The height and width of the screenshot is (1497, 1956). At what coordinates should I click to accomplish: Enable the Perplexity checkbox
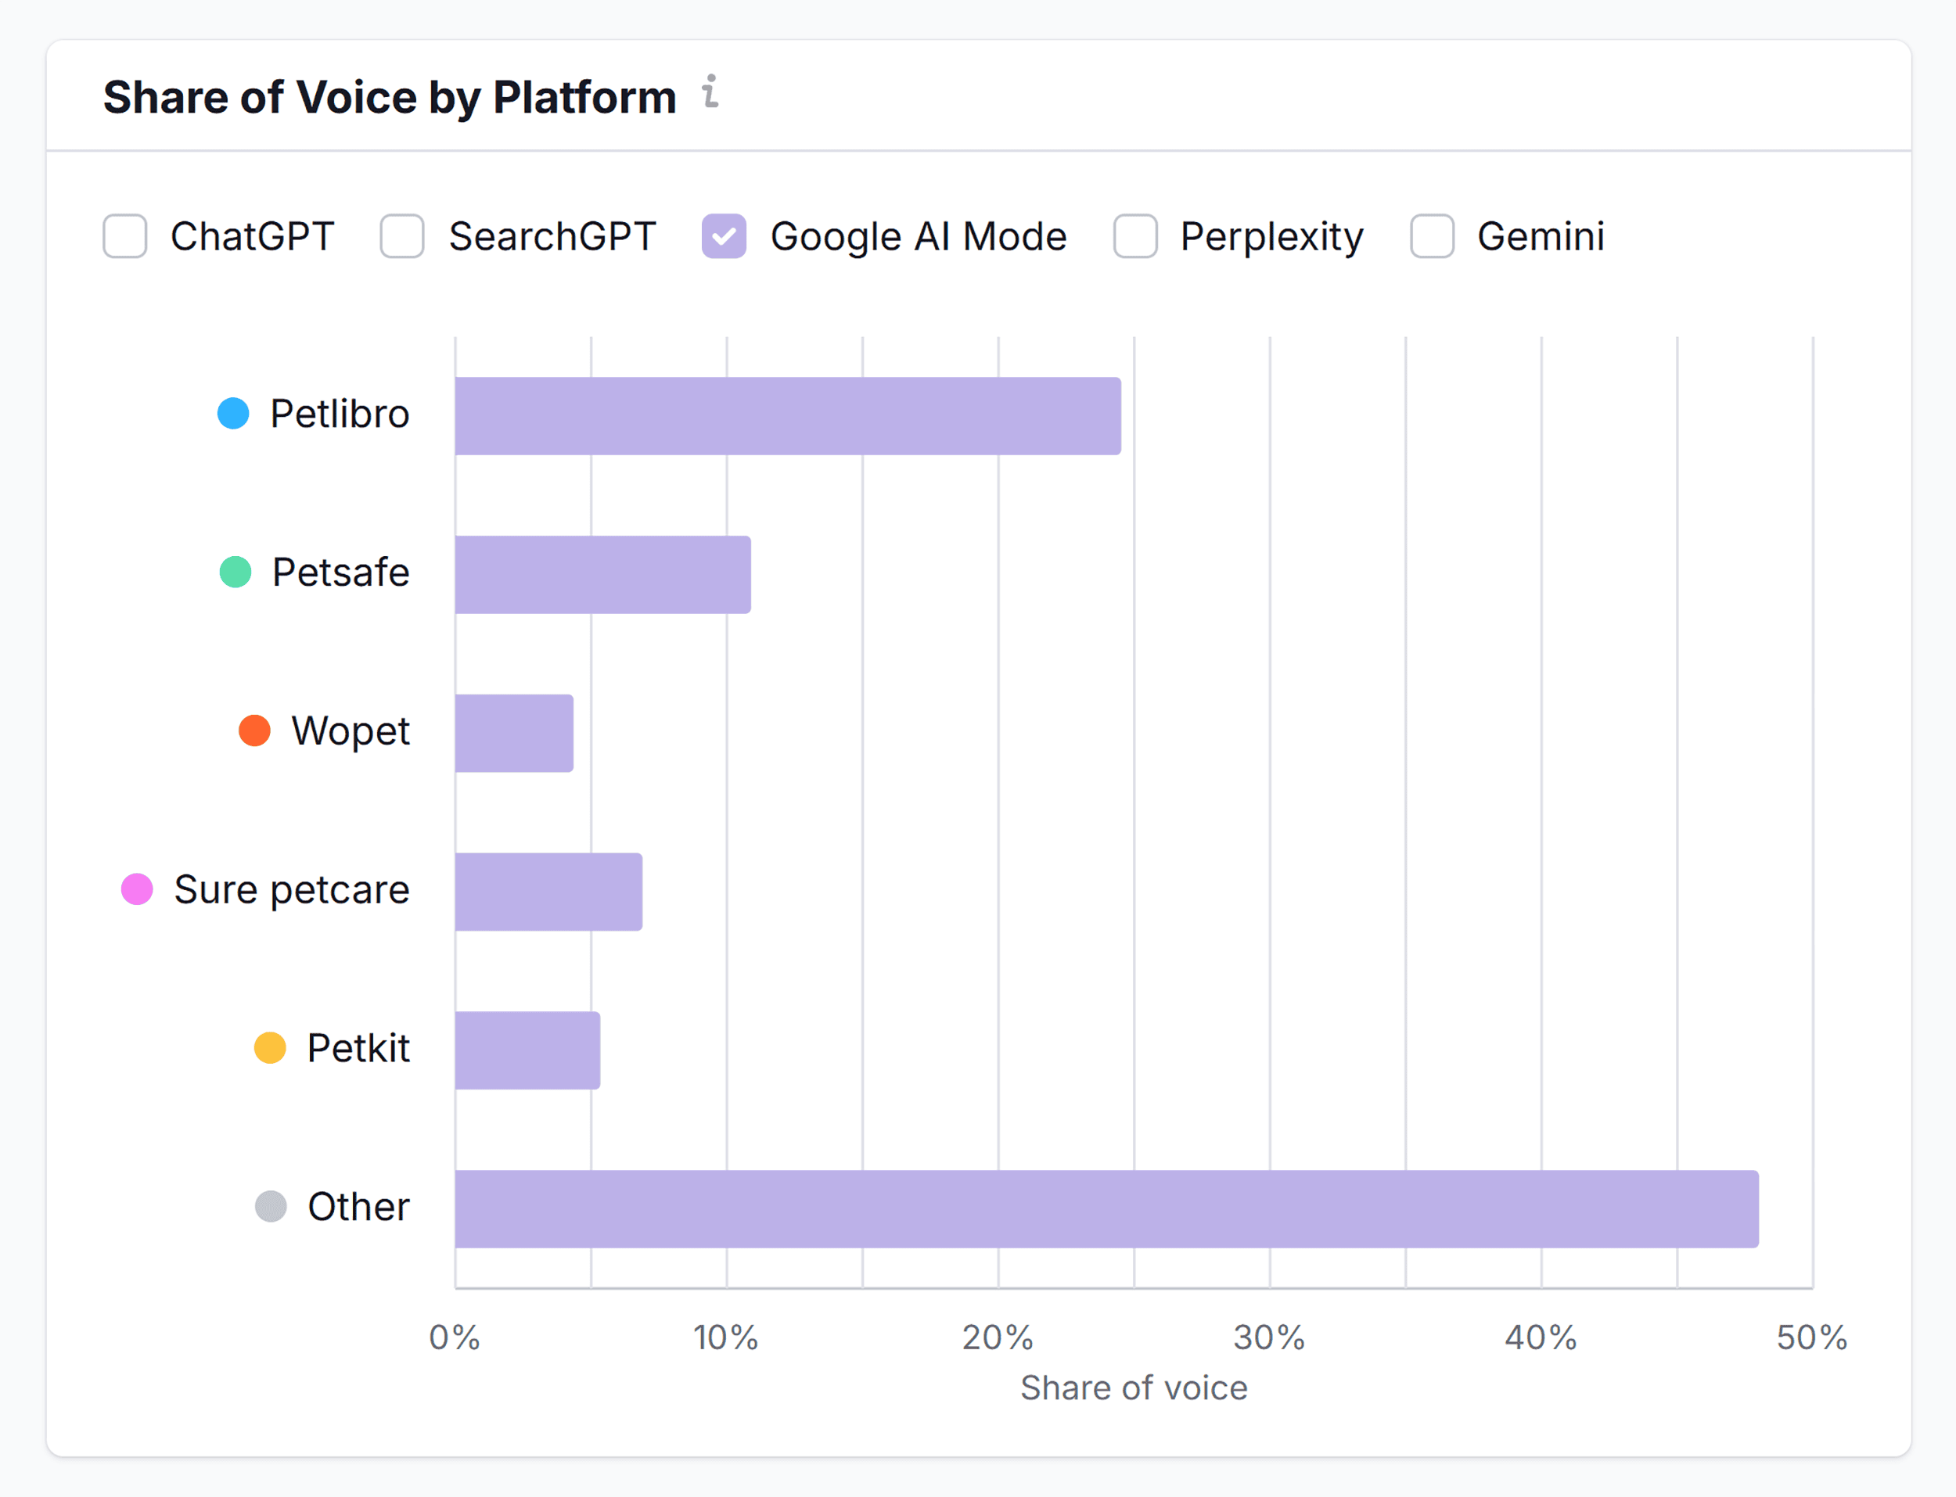click(x=1135, y=235)
